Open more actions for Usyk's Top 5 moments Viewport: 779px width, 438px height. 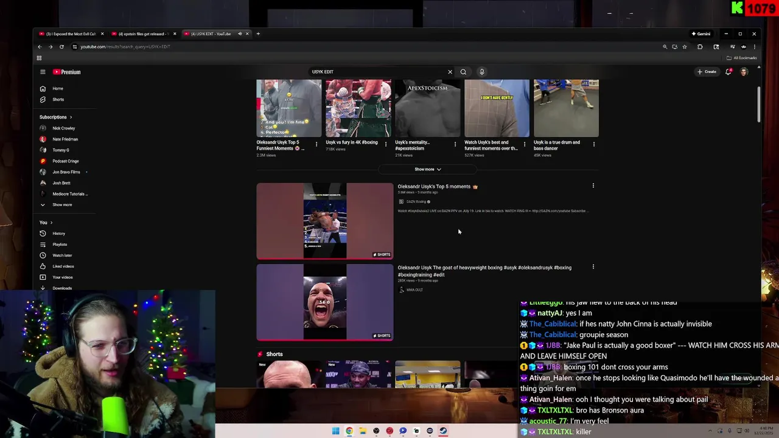click(x=593, y=186)
